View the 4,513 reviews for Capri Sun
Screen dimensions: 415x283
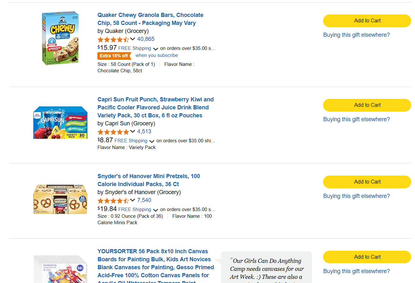coord(144,131)
